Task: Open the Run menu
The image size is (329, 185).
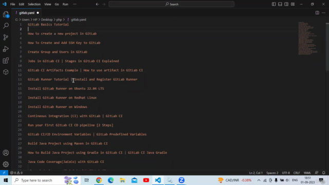Action: point(65,4)
